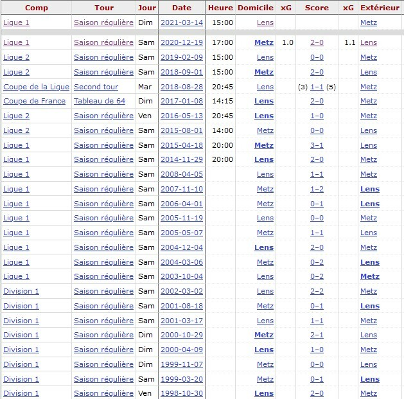Select the 20:45 time in 2018-08-28 row
This screenshot has width=404, height=399.
(x=223, y=87)
